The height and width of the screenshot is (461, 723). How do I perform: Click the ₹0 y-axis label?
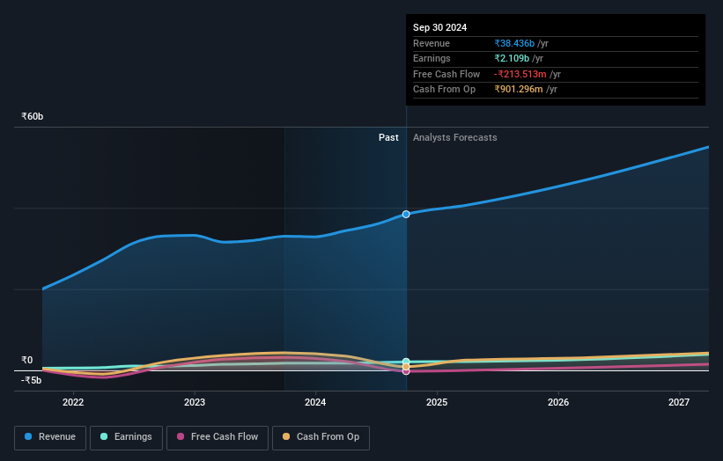(27, 360)
